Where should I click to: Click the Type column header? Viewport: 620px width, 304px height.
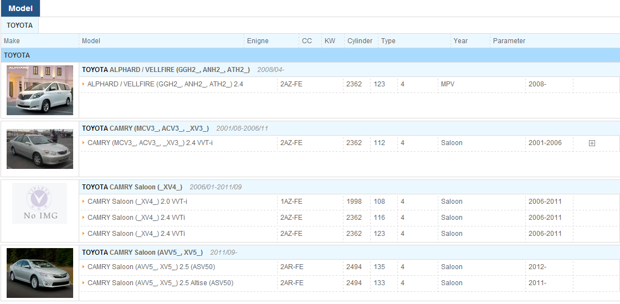(x=388, y=41)
